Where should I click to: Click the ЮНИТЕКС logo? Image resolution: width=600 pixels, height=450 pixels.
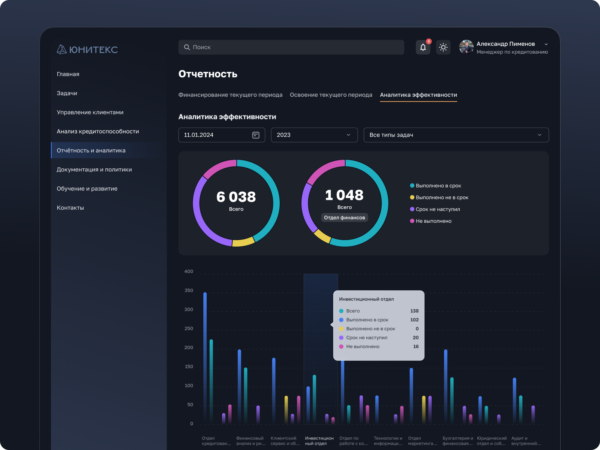click(87, 49)
